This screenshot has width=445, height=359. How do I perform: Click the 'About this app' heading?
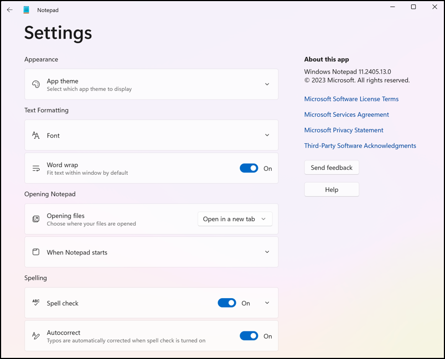(x=327, y=60)
